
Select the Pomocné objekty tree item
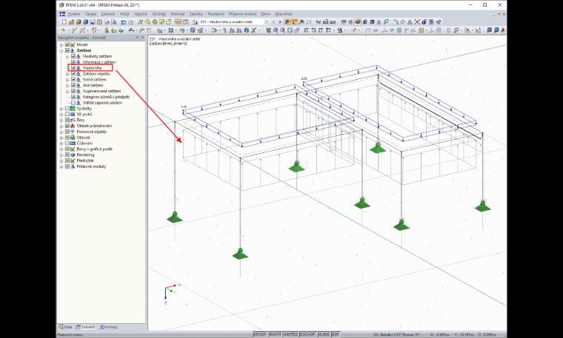tap(92, 132)
